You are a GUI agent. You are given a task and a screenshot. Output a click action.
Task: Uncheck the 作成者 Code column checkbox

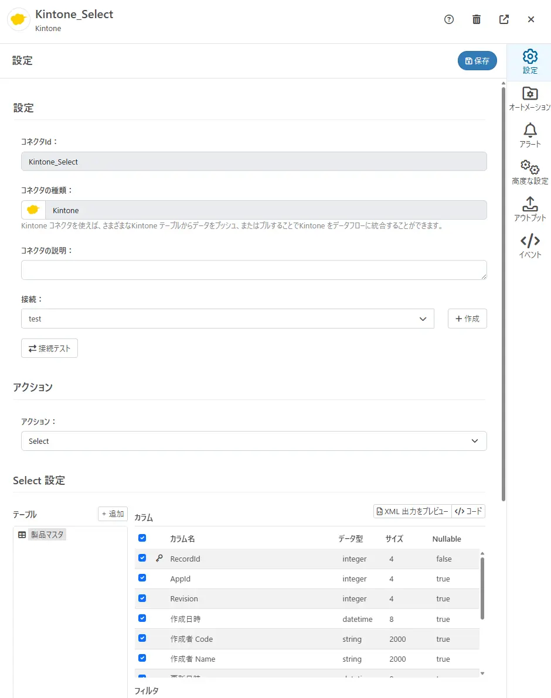[x=142, y=638]
